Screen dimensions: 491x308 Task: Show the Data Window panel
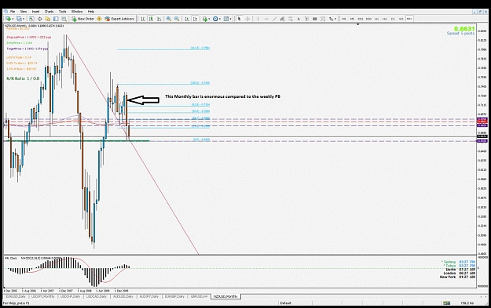point(40,19)
